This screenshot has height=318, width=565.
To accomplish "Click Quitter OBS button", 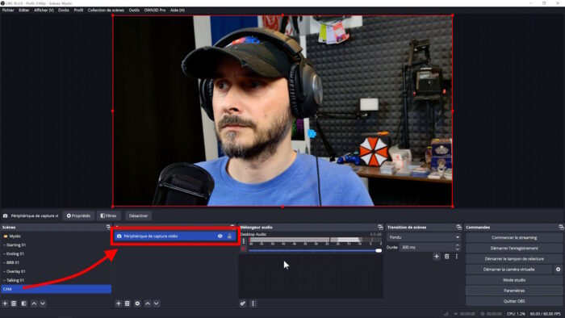I will [514, 301].
